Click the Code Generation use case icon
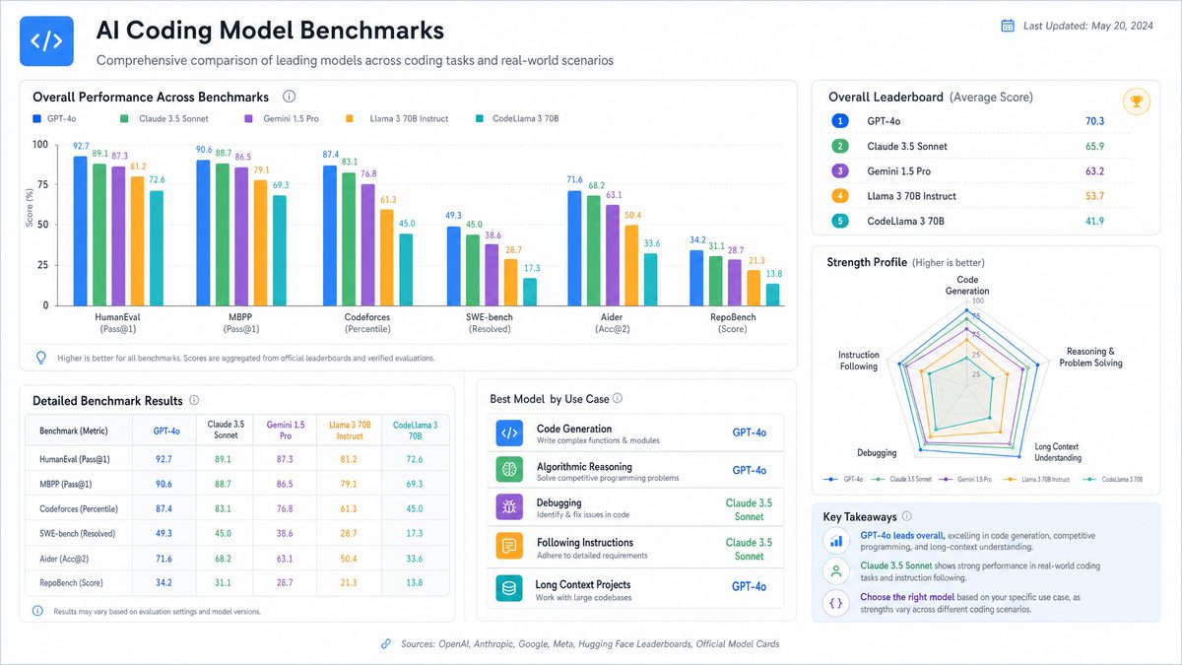The image size is (1182, 665). tap(509, 433)
